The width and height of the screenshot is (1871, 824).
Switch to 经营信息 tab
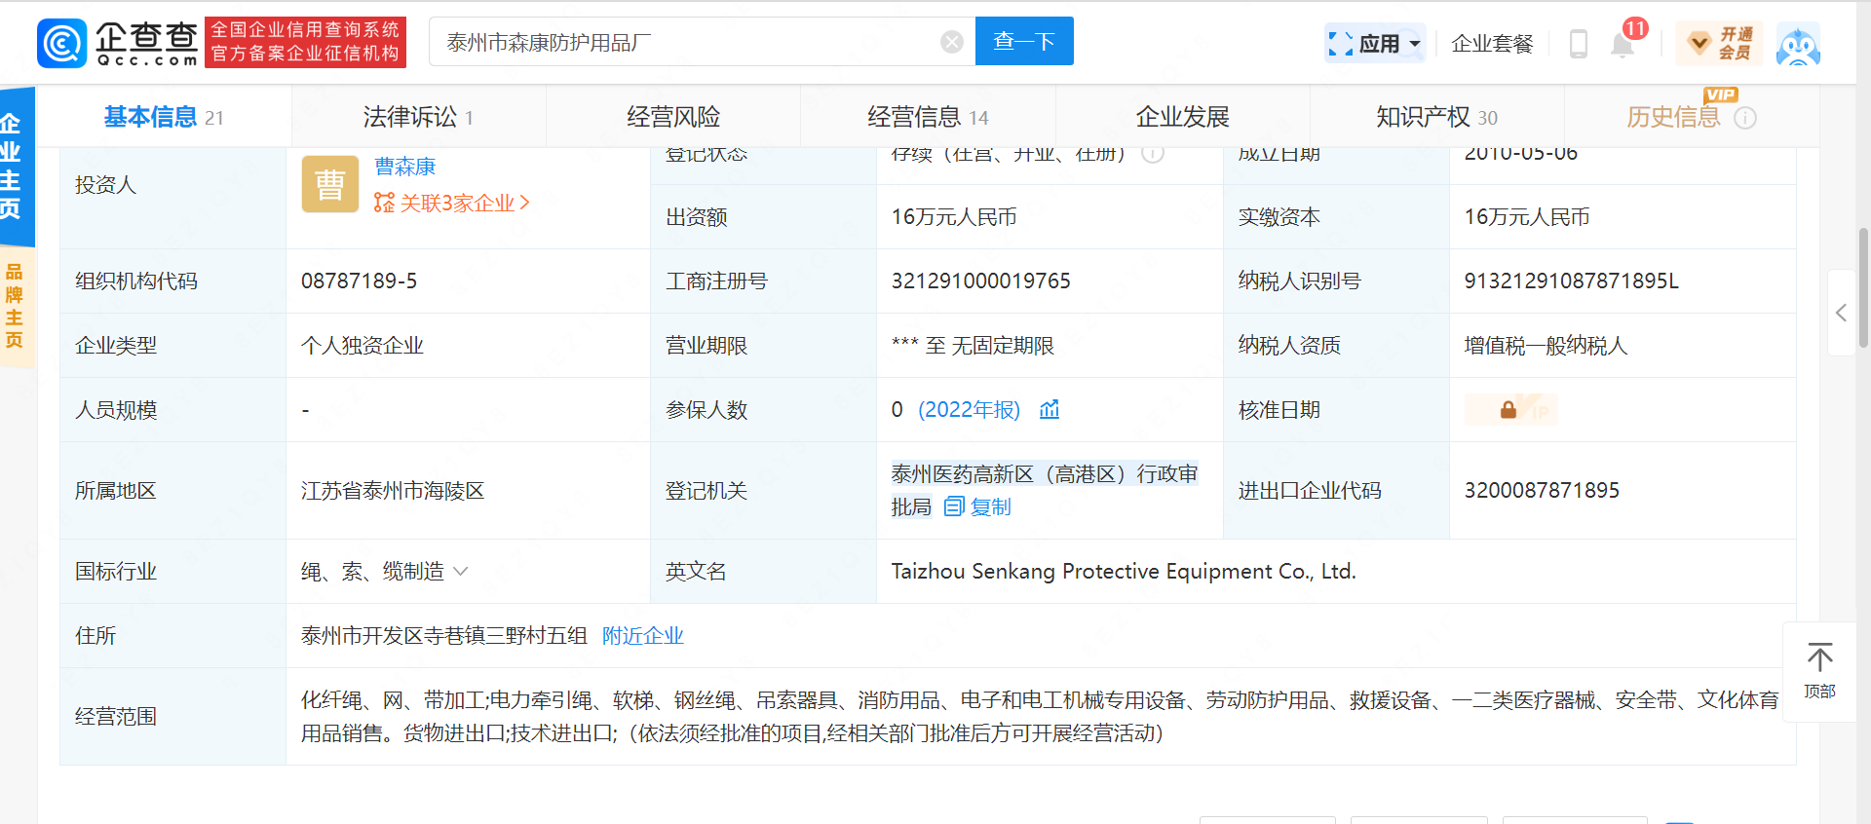(928, 117)
